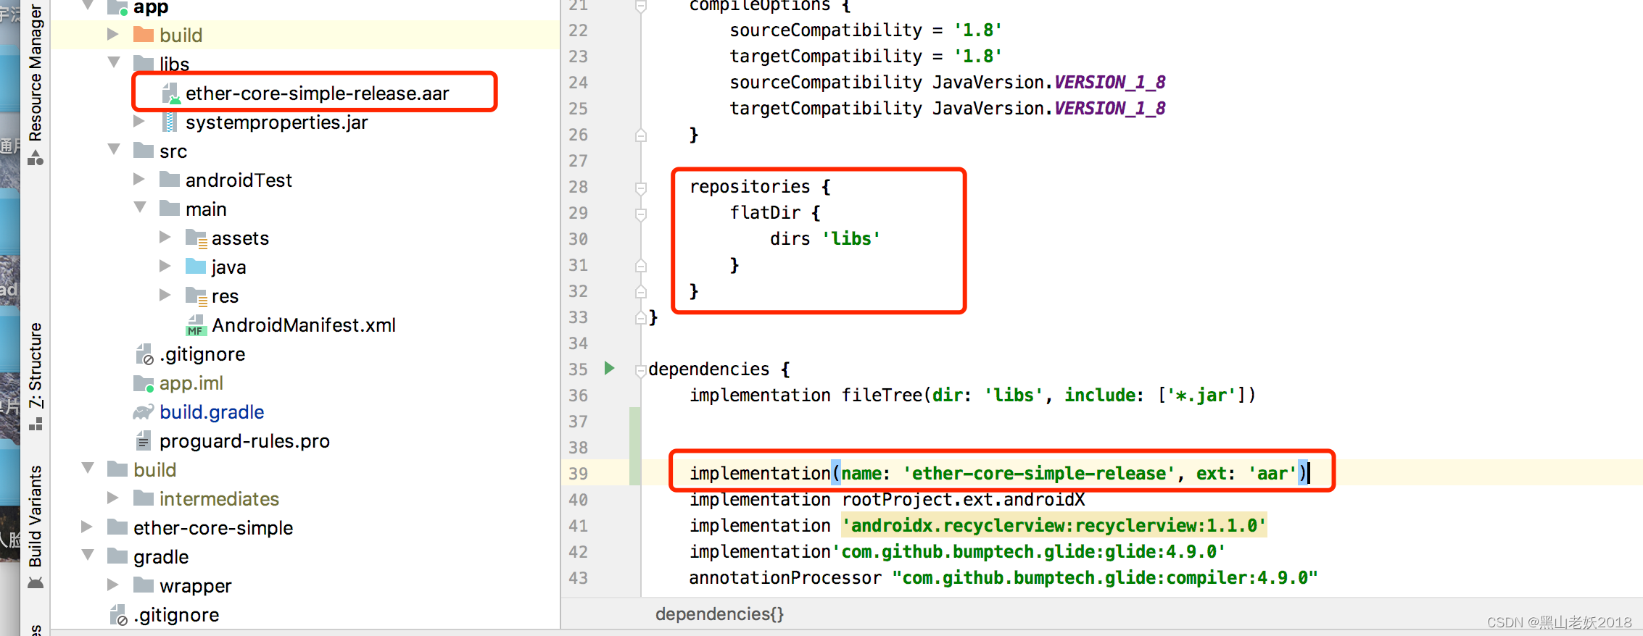Open proguard-rules.pro file
Viewport: 1643px width, 636px height.
(244, 441)
